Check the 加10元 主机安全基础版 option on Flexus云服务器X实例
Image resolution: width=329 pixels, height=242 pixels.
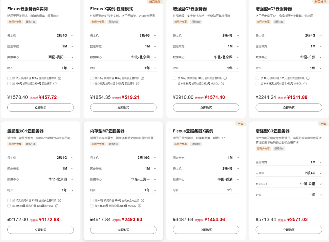[9, 78]
